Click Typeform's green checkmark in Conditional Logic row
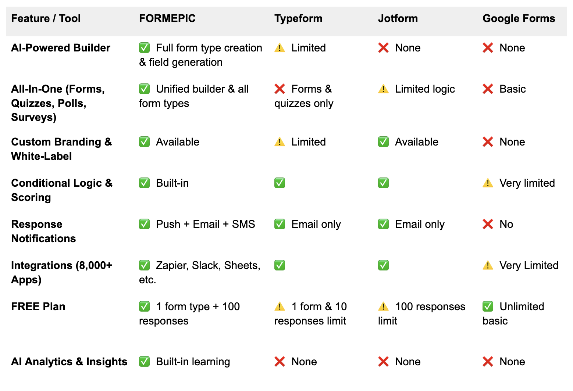This screenshot has width=573, height=391. [280, 183]
